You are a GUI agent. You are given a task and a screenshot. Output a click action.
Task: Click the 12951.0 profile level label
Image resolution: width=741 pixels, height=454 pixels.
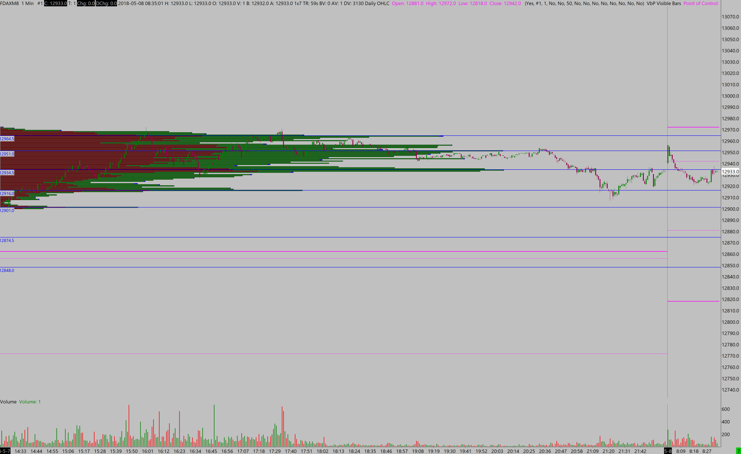7,154
